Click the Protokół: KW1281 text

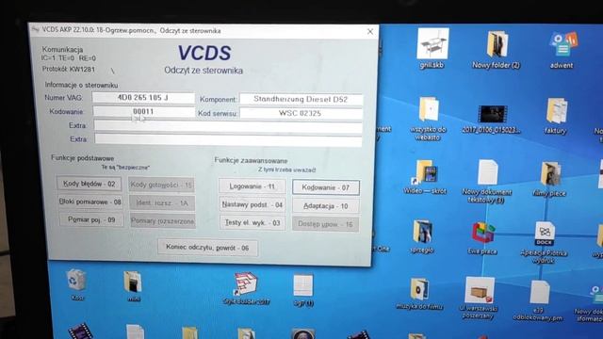pyautogui.click(x=69, y=69)
